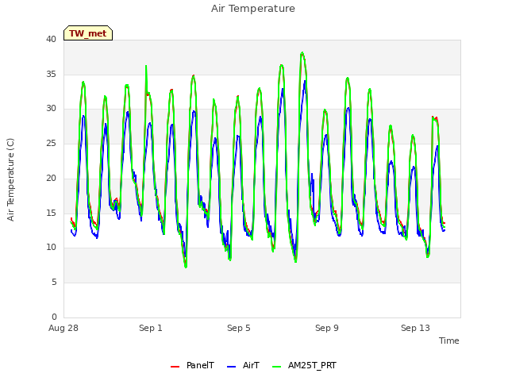Click the 15 y-axis tick label

point(51,213)
